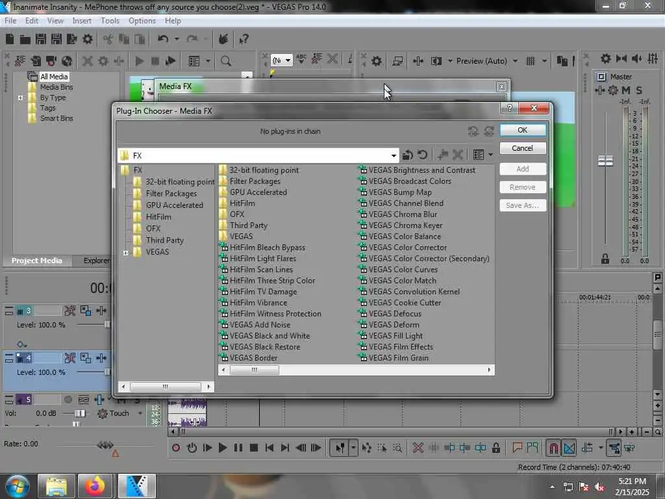The image size is (665, 499).
Task: Click the Overlays grid icon in preview
Action: 530,61
